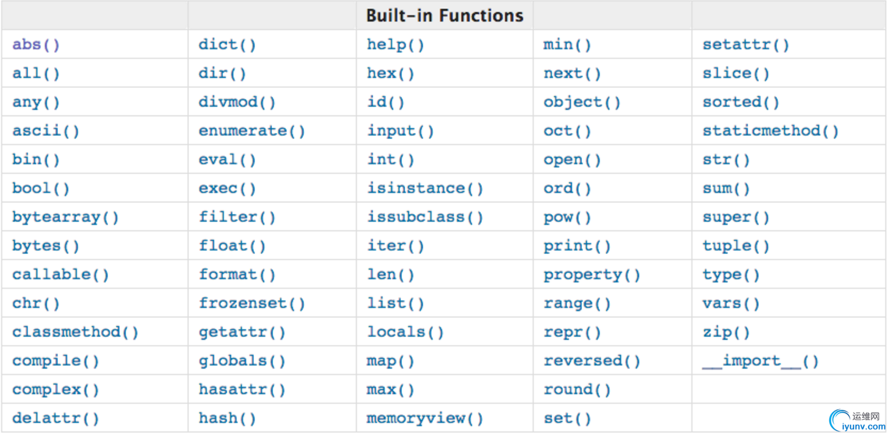The image size is (889, 436).
Task: Open the __import__() link
Action: [761, 361]
